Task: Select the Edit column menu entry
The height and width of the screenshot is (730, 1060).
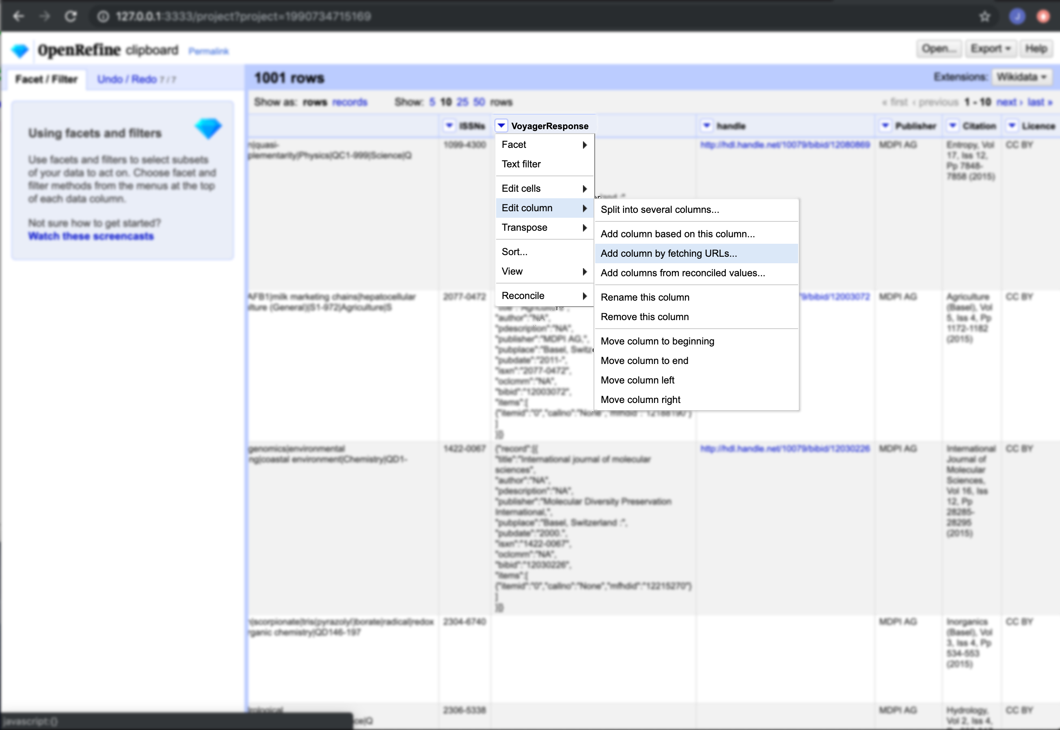Action: pyautogui.click(x=544, y=208)
